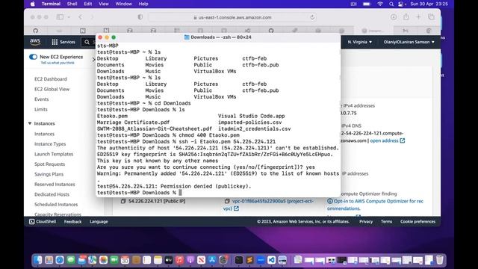Show Safari tab overview

[x=431, y=17]
